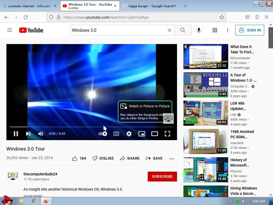Open 1988 Amstrad PC 8086 video title
Image resolution: width=273 pixels, height=205 pixels.
(242, 134)
